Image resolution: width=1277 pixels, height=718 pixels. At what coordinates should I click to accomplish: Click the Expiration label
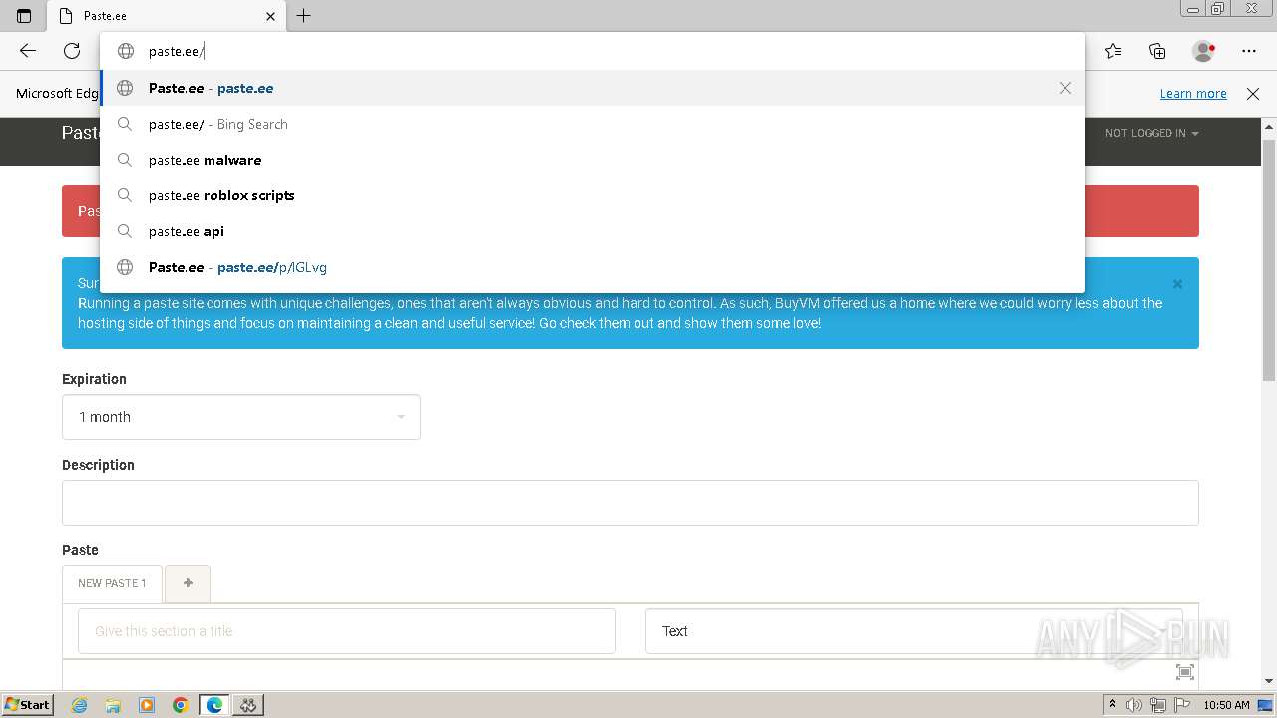pos(94,379)
